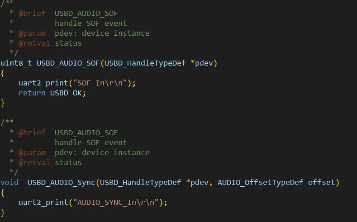Viewport: 357px width, 222px height.
Task: Click USBD_HandleTypeDef in the SOF function signature
Action: pyautogui.click(x=145, y=63)
